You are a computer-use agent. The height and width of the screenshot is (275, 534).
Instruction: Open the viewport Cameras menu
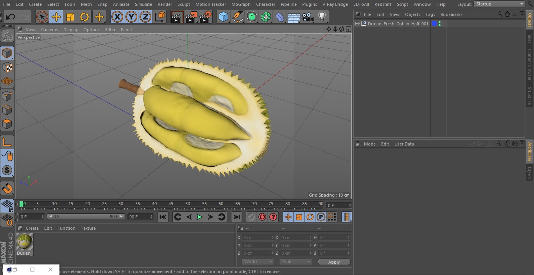(49, 30)
